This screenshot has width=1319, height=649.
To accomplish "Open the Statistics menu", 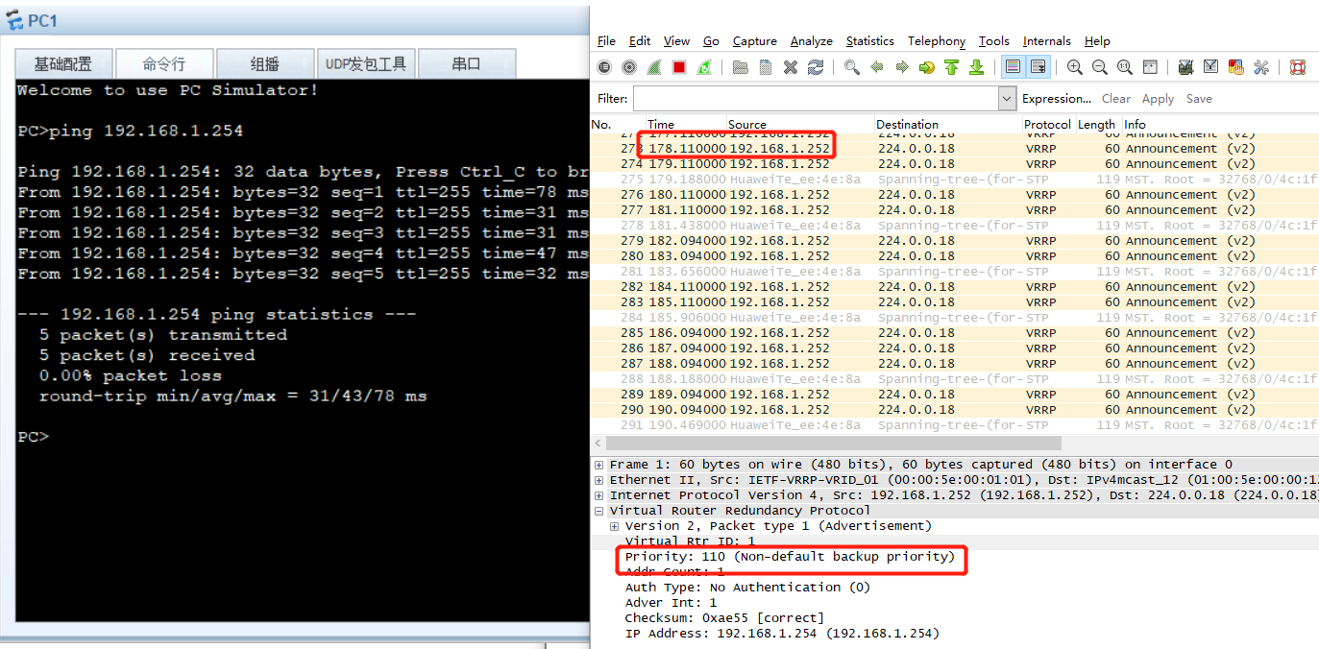I will [x=869, y=40].
